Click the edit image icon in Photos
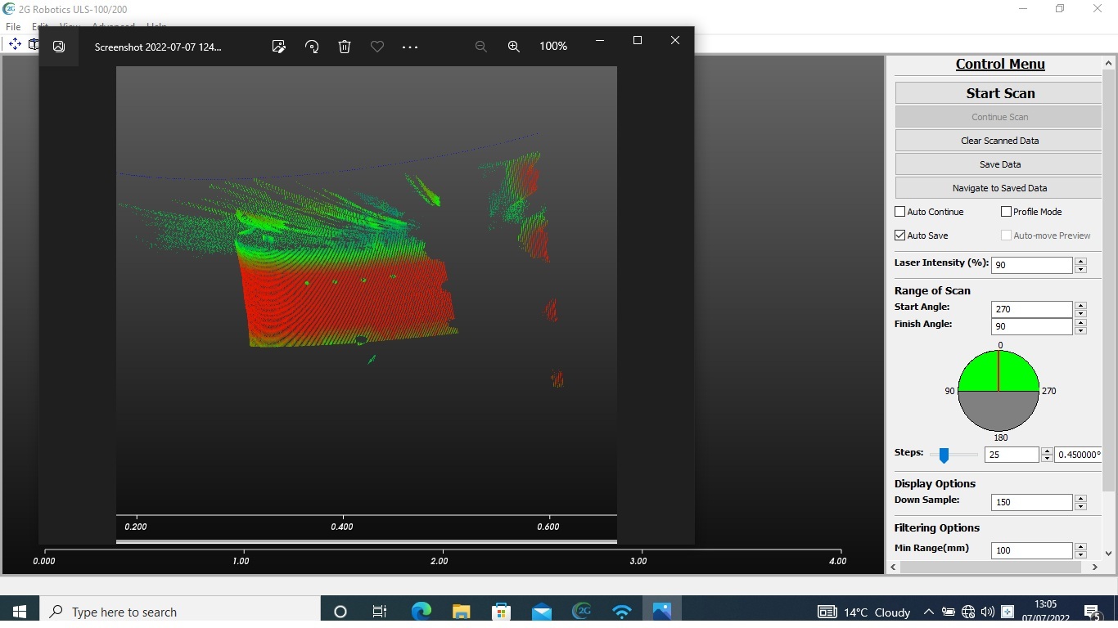 pyautogui.click(x=279, y=47)
